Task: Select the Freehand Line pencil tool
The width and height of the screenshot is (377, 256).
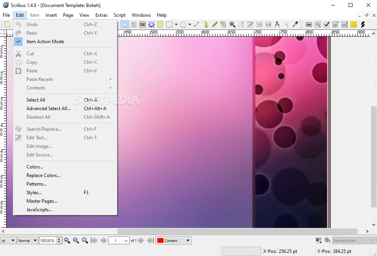Action: [215, 25]
